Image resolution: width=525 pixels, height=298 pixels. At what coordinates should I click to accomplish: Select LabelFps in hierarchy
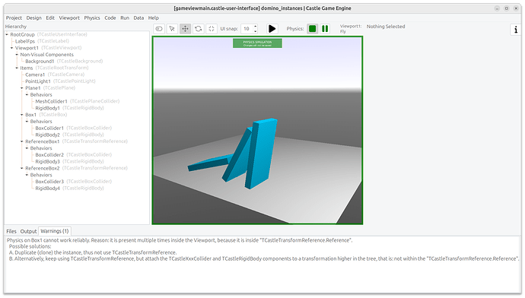[x=25, y=41]
